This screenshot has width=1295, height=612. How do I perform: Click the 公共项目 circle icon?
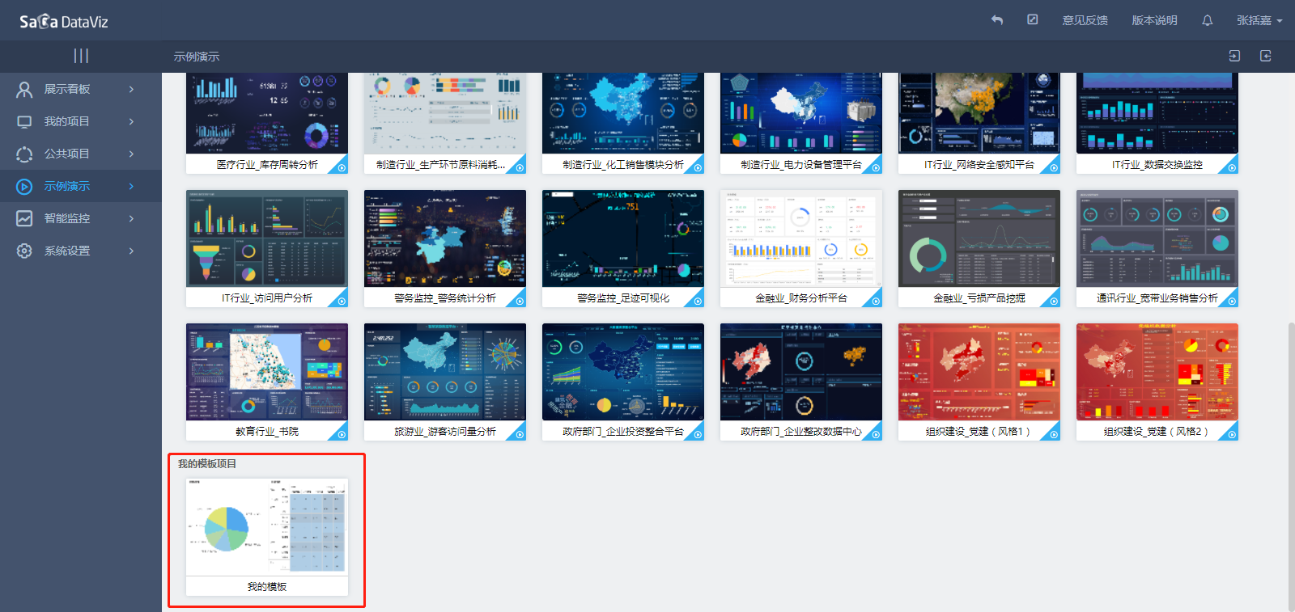(24, 154)
